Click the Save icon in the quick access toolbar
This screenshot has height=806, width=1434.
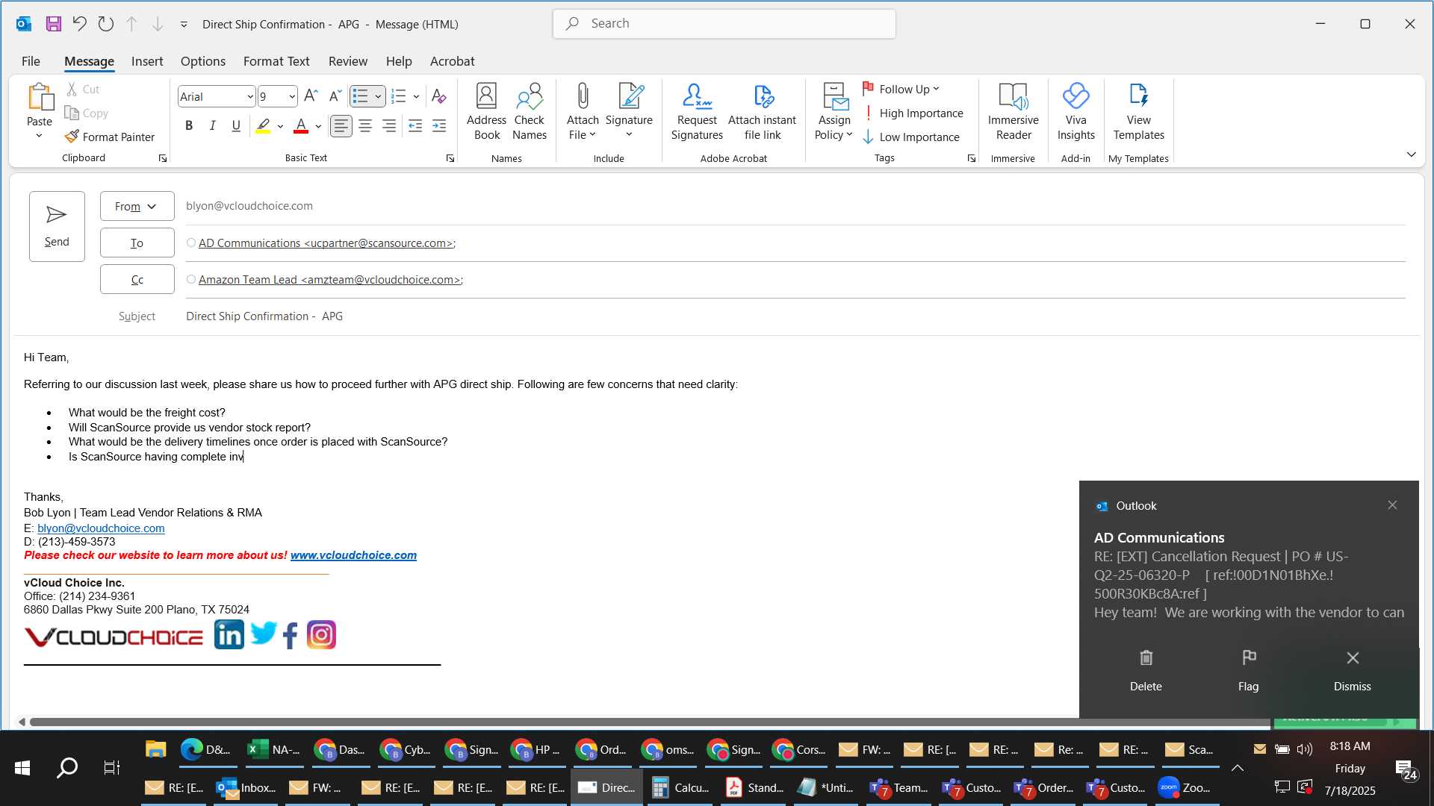pyautogui.click(x=53, y=24)
